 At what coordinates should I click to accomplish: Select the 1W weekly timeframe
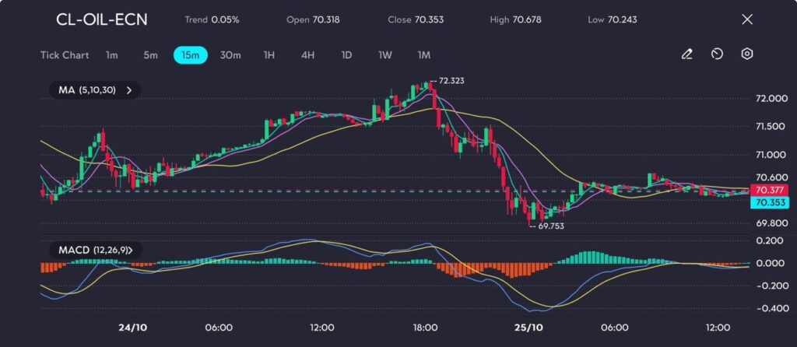pyautogui.click(x=384, y=55)
